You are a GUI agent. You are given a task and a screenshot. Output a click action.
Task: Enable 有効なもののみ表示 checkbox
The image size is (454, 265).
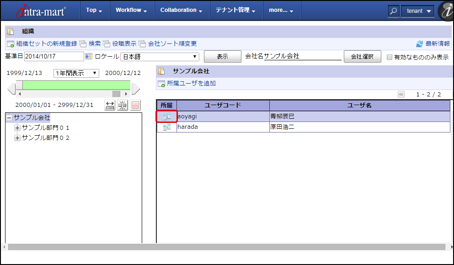pos(390,57)
